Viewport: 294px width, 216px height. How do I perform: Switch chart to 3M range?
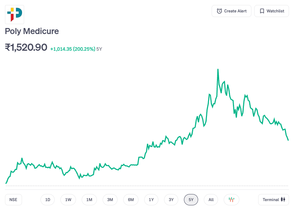(110, 200)
